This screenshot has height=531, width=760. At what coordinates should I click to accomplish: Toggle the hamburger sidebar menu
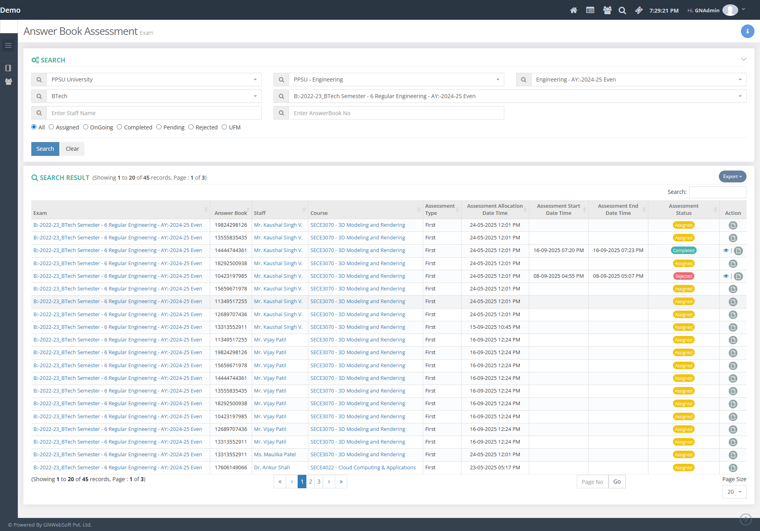pos(8,46)
